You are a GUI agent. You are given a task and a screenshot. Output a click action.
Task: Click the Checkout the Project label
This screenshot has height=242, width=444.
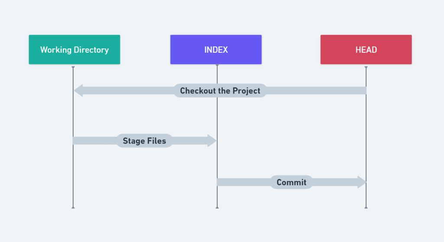click(220, 90)
